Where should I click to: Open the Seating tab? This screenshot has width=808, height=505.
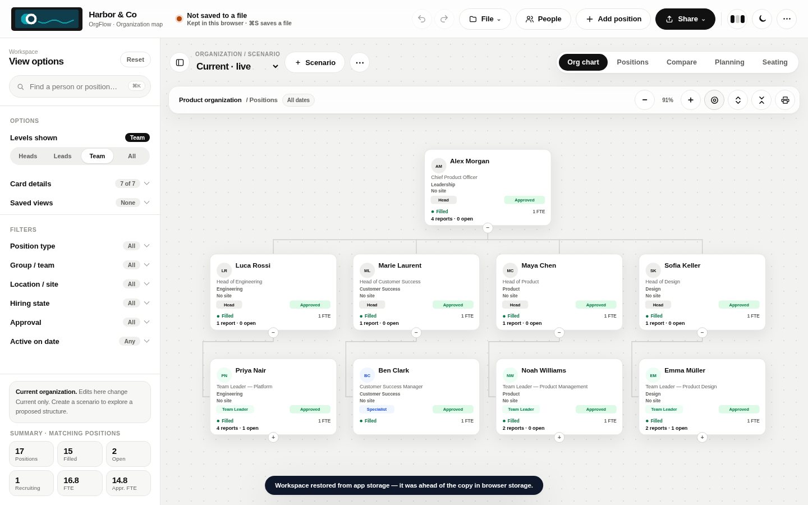point(775,62)
